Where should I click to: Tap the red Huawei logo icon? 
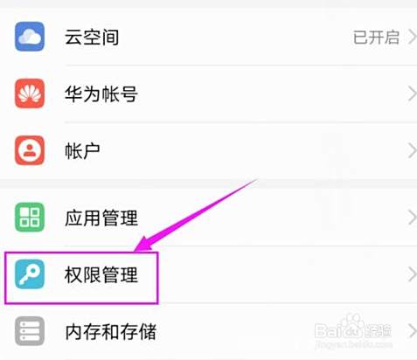click(x=30, y=93)
